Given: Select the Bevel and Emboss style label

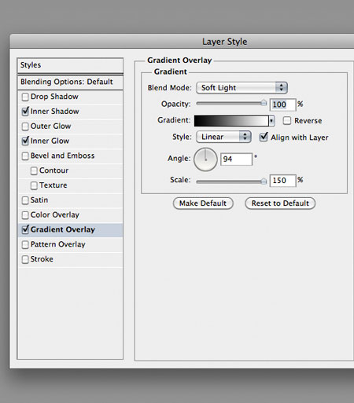Looking at the screenshot, I should [x=63, y=156].
